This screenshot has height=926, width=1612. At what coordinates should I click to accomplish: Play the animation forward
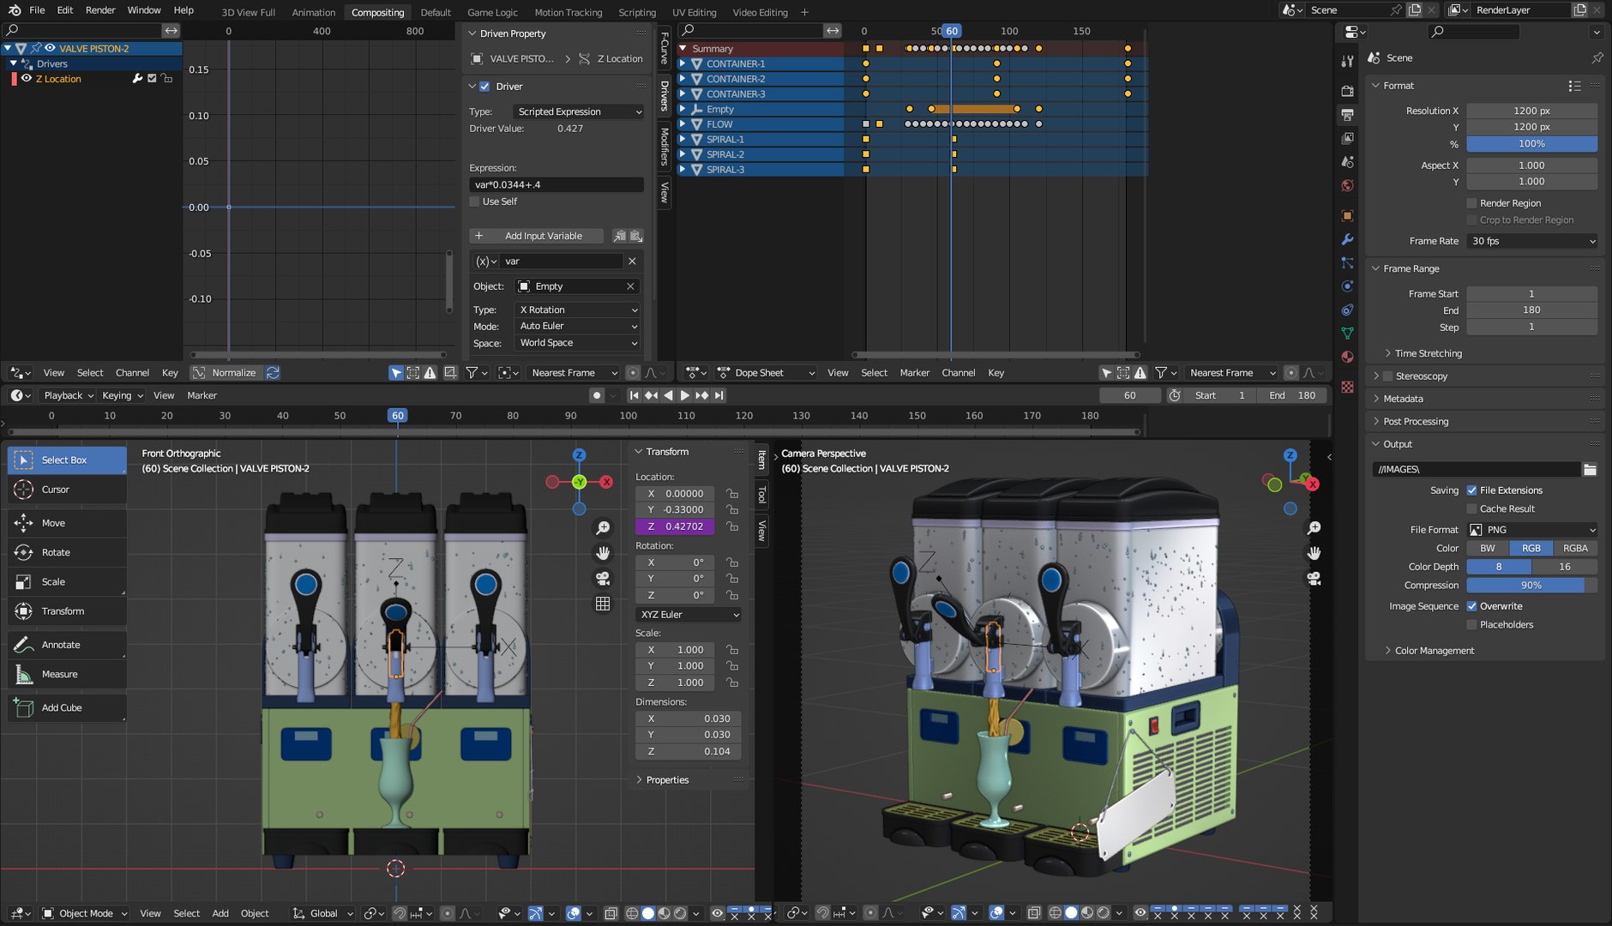(684, 395)
